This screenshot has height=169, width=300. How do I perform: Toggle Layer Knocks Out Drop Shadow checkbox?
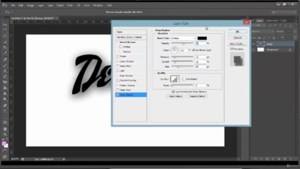click(173, 92)
